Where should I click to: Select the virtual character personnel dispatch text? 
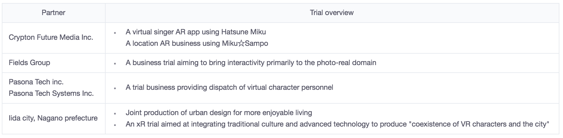click(229, 88)
